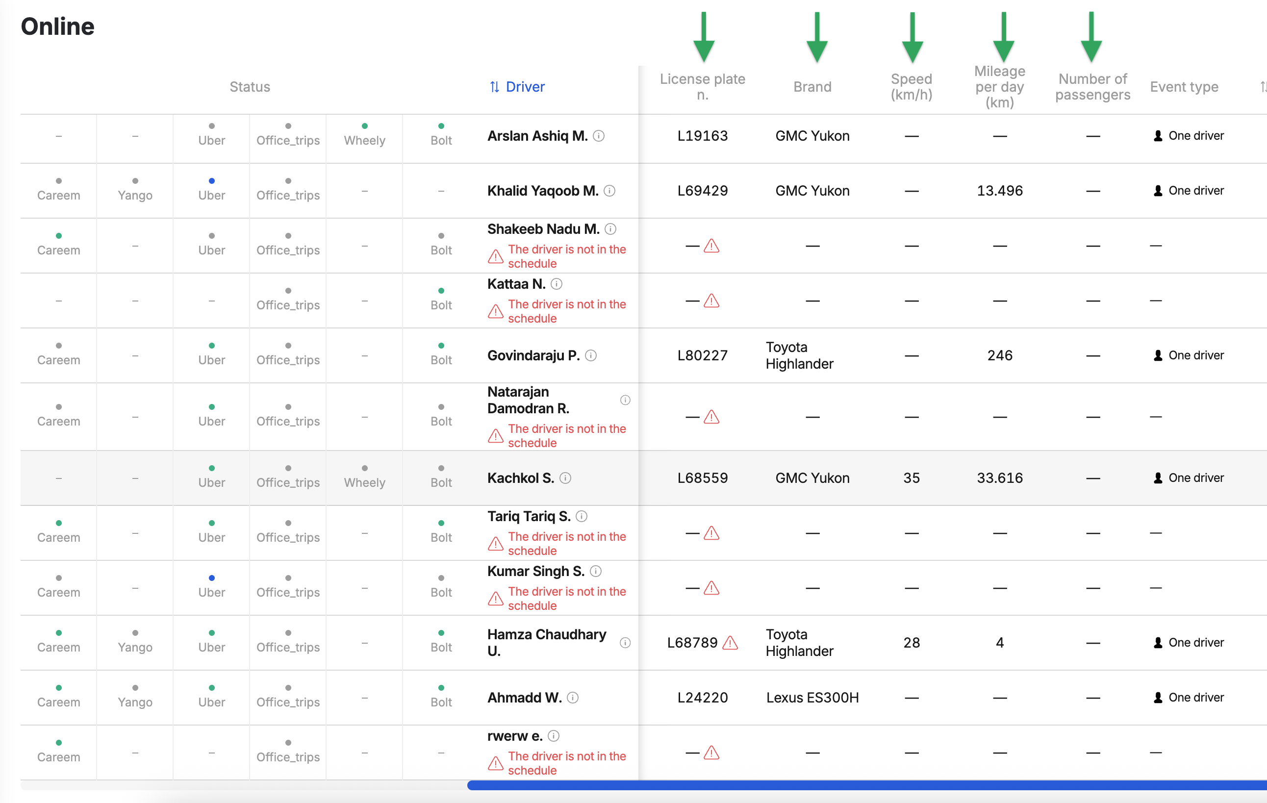Click speed value 35
Screen dimensions: 1267x803
pos(912,478)
